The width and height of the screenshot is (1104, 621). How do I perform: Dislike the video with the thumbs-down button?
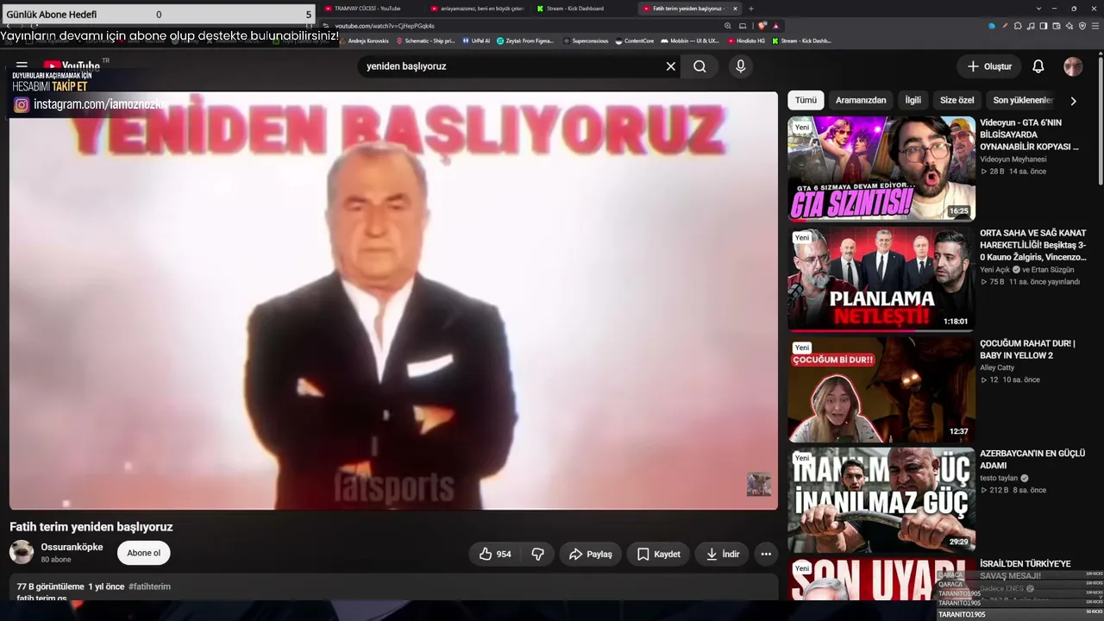pyautogui.click(x=537, y=554)
